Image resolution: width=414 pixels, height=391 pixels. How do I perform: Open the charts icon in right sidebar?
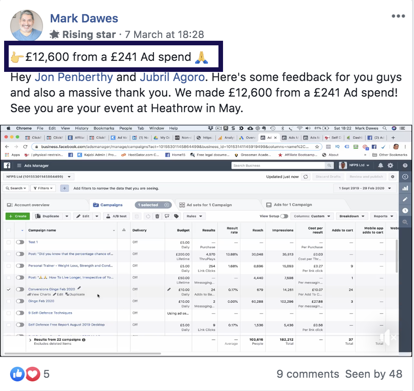(405, 188)
